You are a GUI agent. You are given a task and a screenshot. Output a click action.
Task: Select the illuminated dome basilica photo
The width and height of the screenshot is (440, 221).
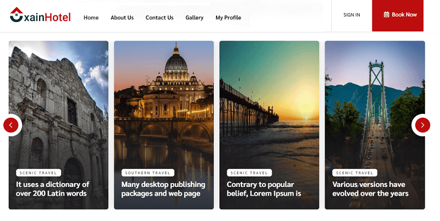(163, 99)
